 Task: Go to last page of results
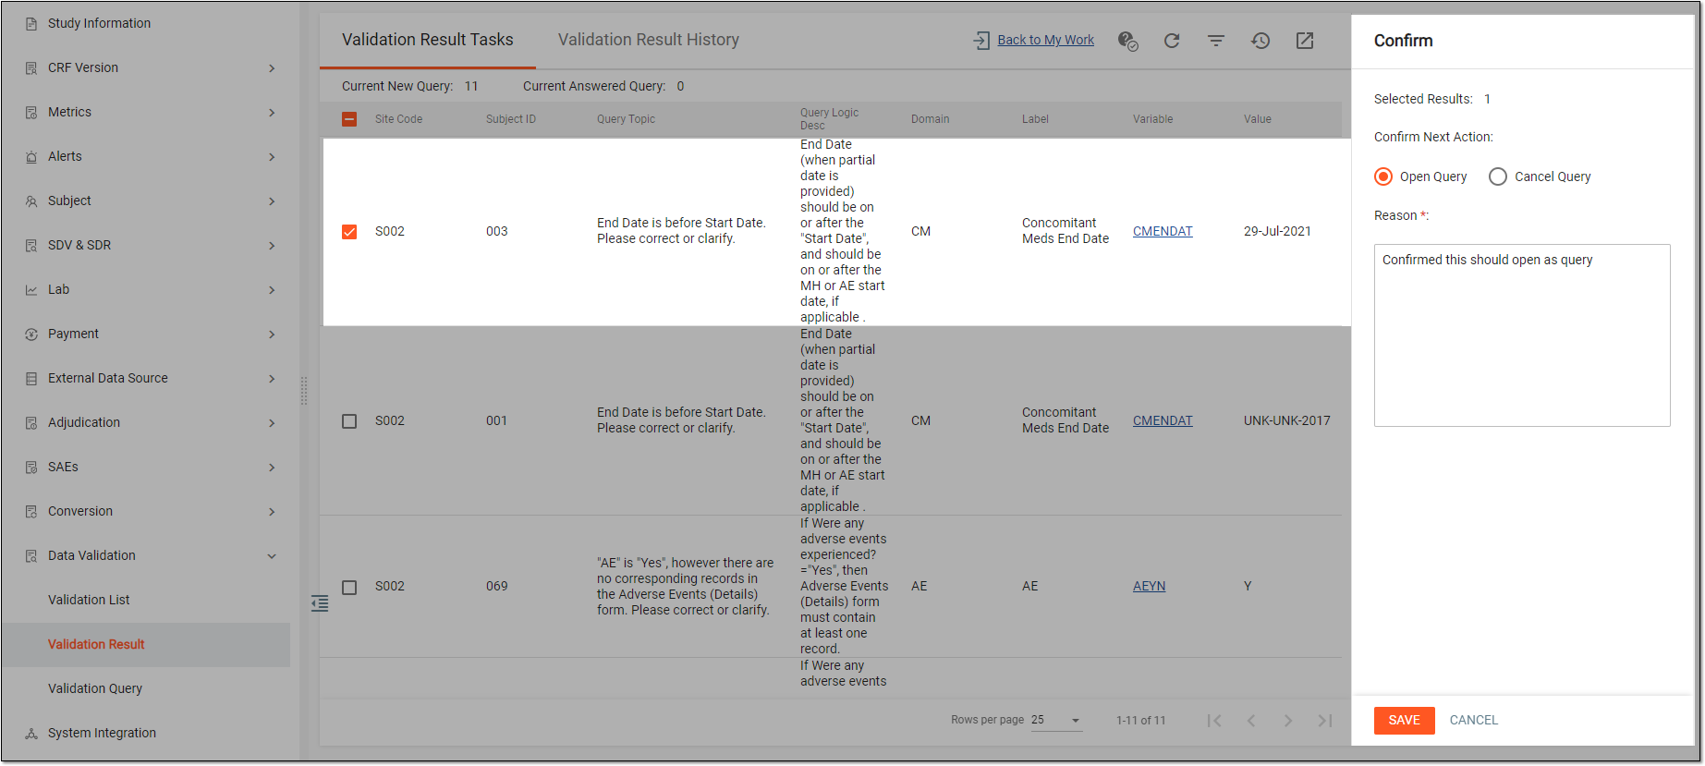coord(1325,721)
